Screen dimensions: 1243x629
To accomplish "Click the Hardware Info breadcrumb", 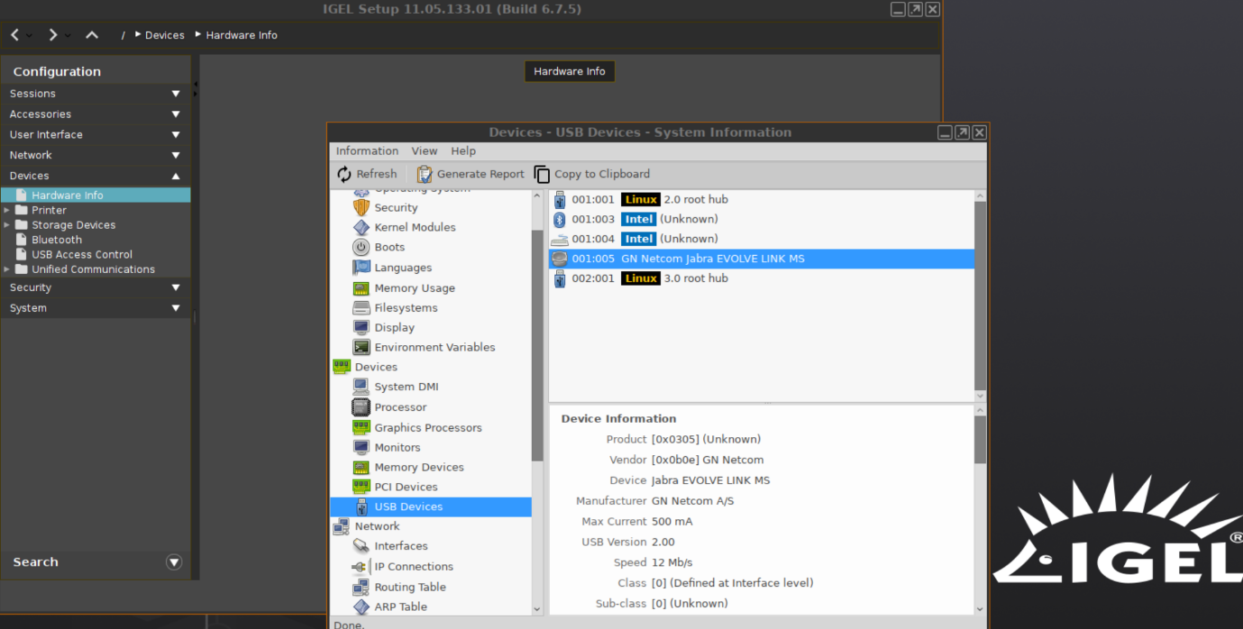I will (x=242, y=35).
